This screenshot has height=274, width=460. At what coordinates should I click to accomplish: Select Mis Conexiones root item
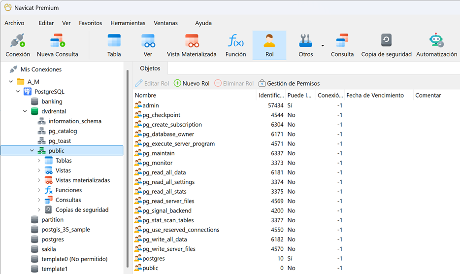[x=41, y=69]
